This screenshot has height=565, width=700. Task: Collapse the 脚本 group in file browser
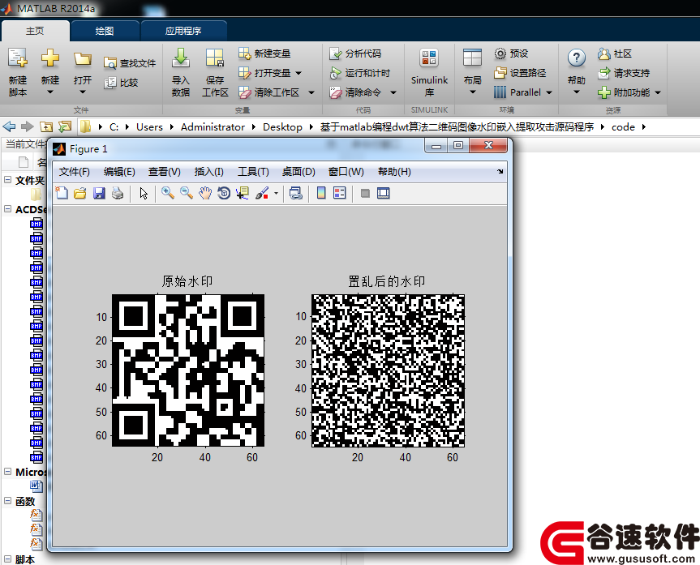7,559
